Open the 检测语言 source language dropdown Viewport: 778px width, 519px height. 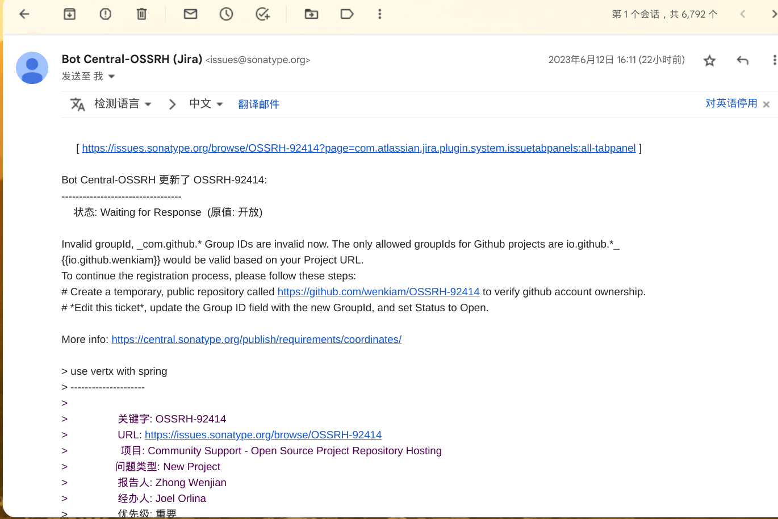coord(123,104)
